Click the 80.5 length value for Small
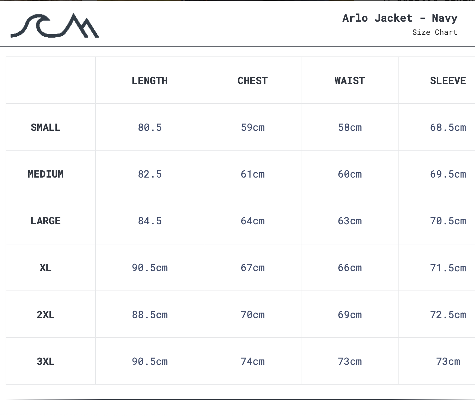 [x=150, y=127]
